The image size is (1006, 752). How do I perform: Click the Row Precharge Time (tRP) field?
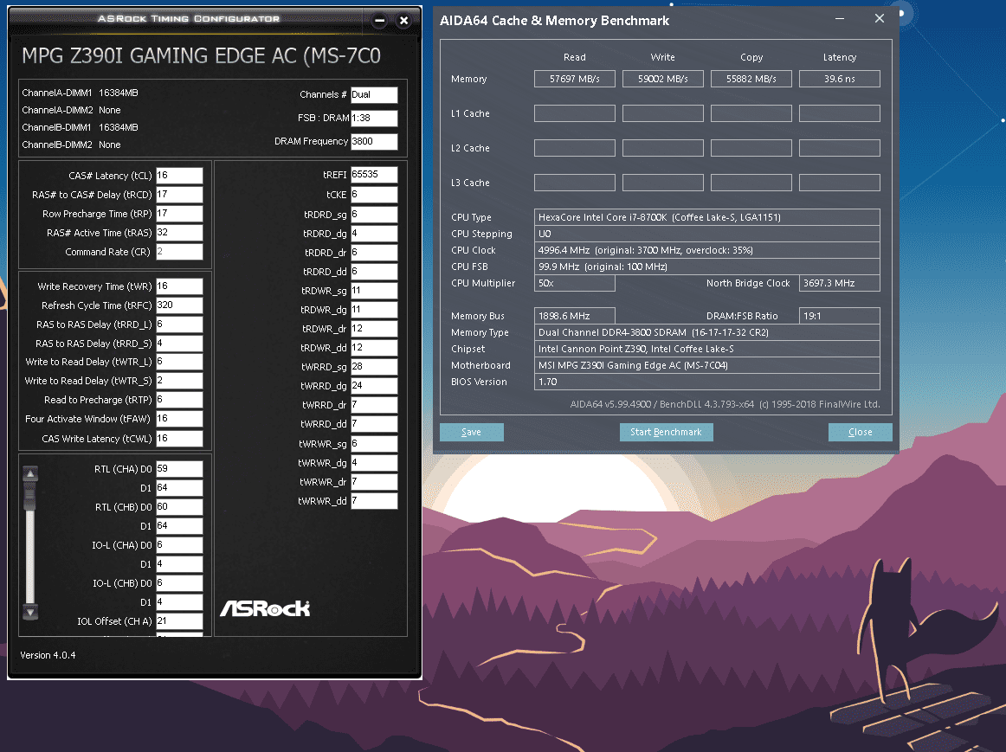(180, 214)
